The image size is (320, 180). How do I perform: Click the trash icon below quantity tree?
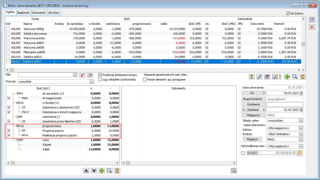click(x=117, y=170)
